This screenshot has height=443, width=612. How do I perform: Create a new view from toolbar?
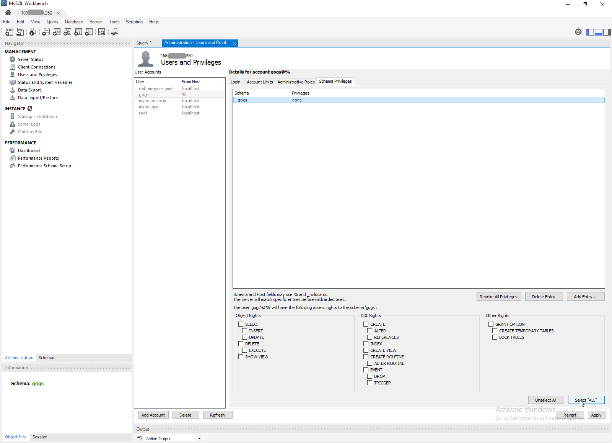[67, 32]
